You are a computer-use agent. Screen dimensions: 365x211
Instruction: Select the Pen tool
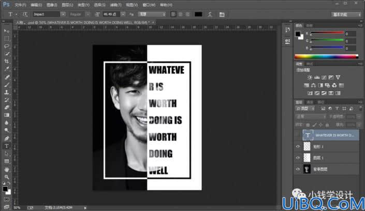[7, 139]
